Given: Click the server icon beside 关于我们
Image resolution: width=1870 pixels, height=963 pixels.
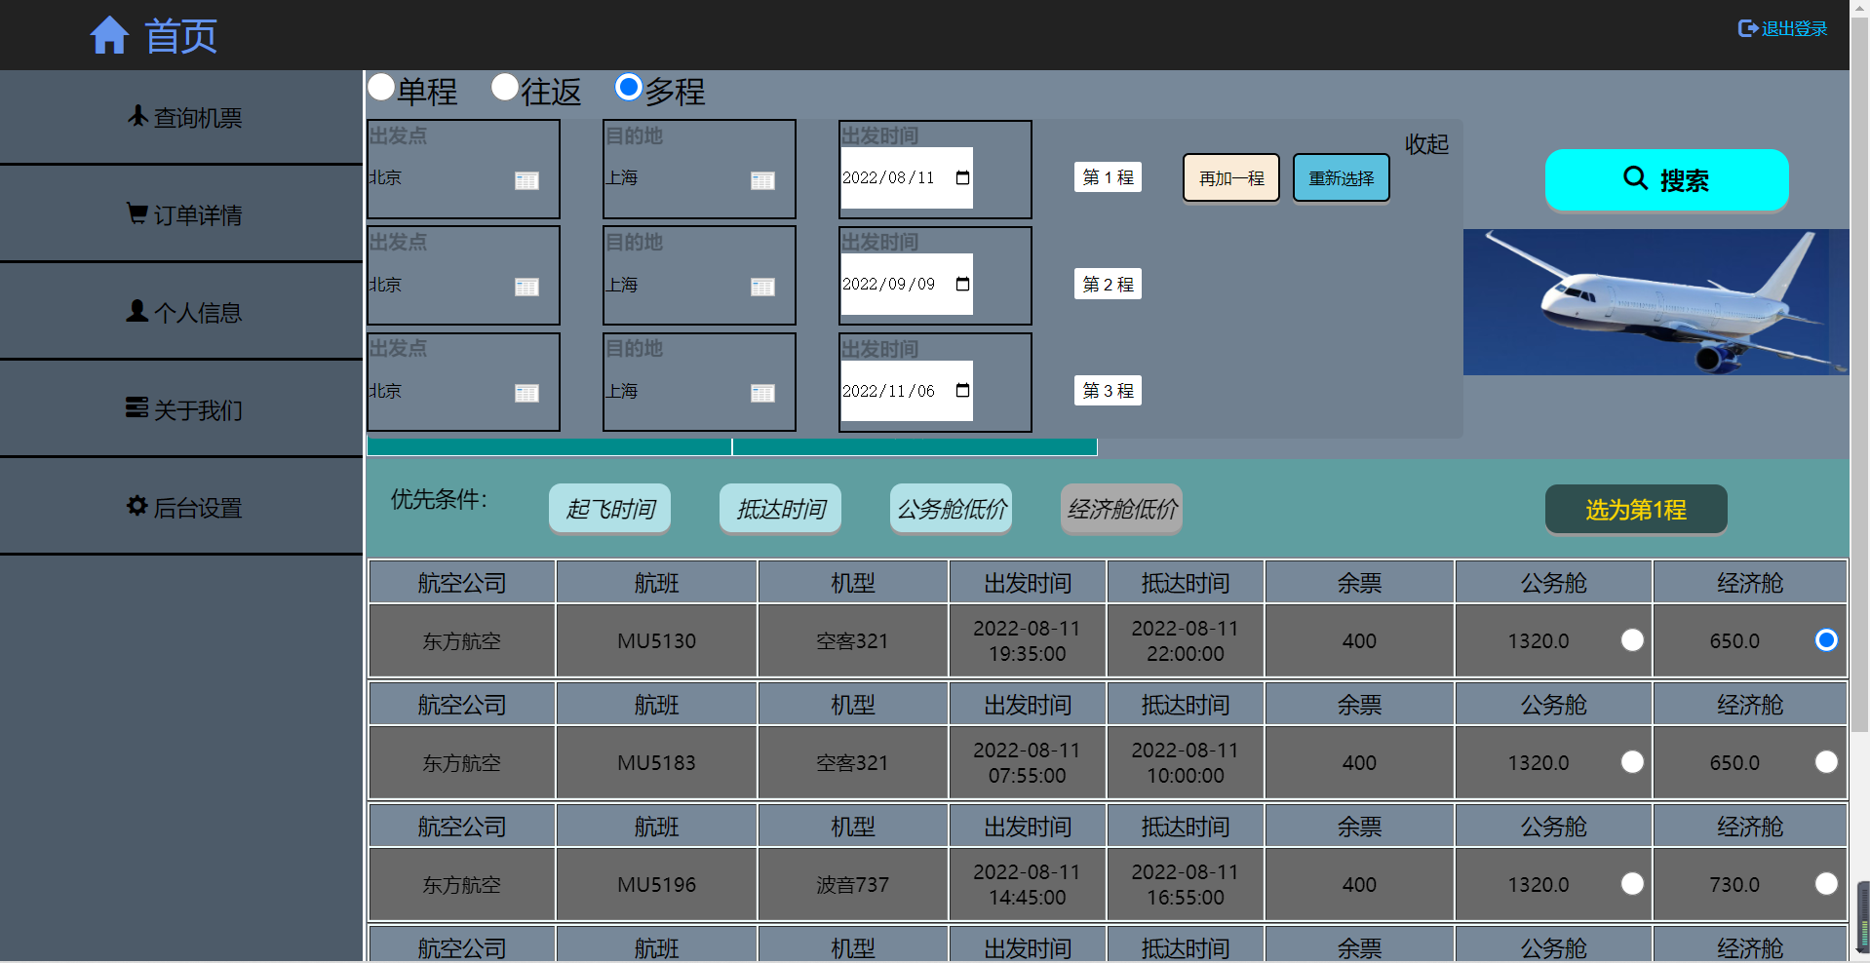Looking at the screenshot, I should click(136, 407).
